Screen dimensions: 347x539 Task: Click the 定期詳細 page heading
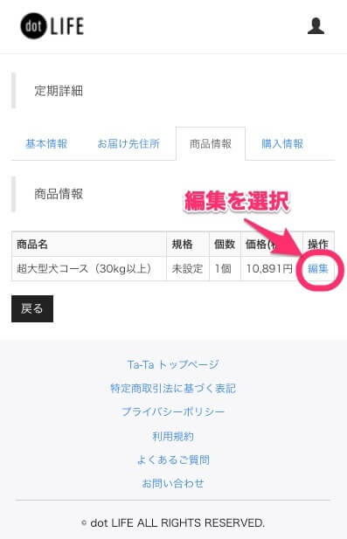pos(59,91)
